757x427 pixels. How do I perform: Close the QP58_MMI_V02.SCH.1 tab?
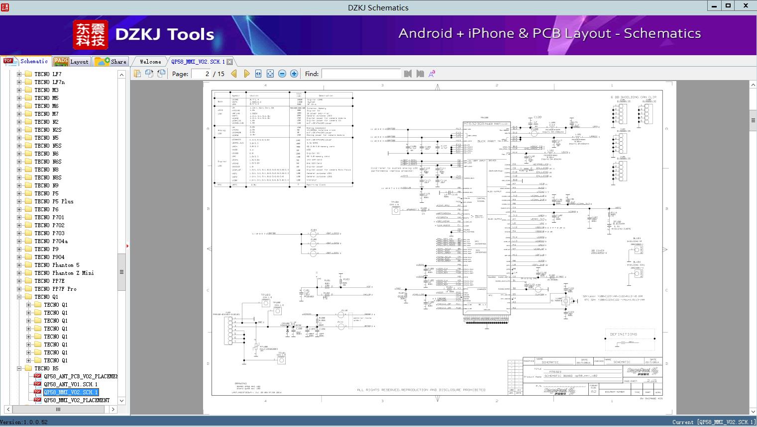point(229,62)
